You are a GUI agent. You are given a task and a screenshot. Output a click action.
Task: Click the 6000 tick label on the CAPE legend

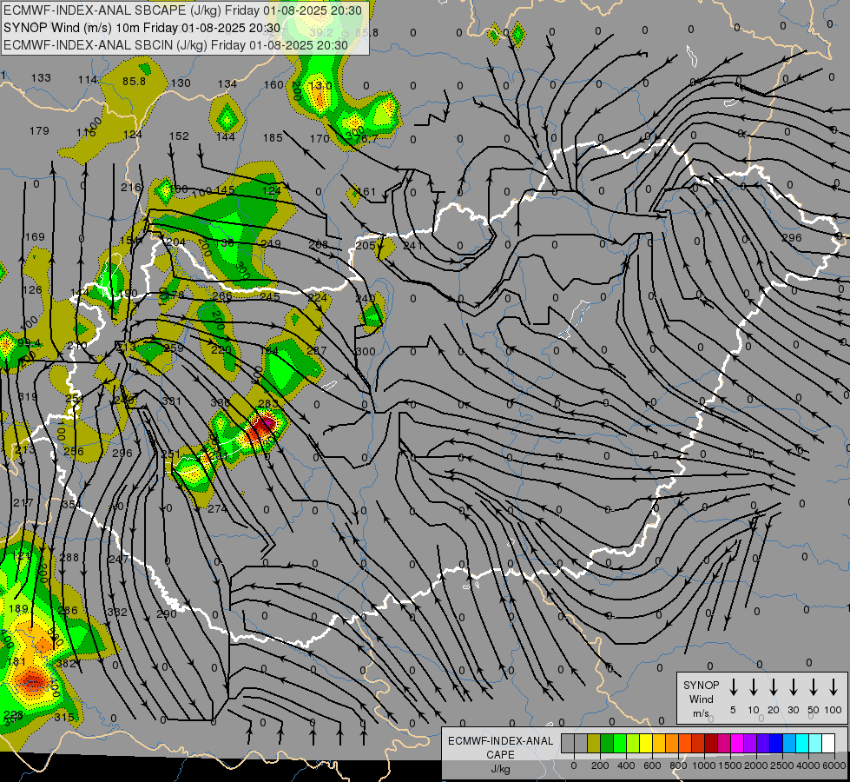pyautogui.click(x=834, y=765)
